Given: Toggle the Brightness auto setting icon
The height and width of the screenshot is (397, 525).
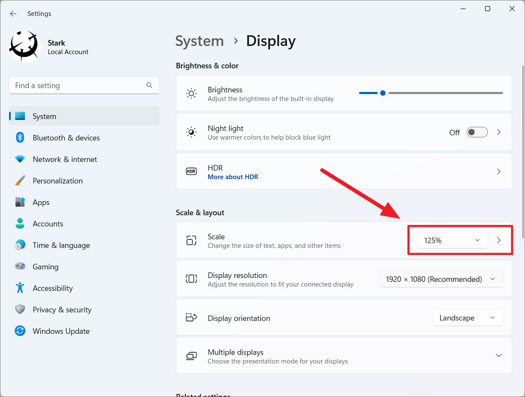Looking at the screenshot, I should pyautogui.click(x=191, y=93).
